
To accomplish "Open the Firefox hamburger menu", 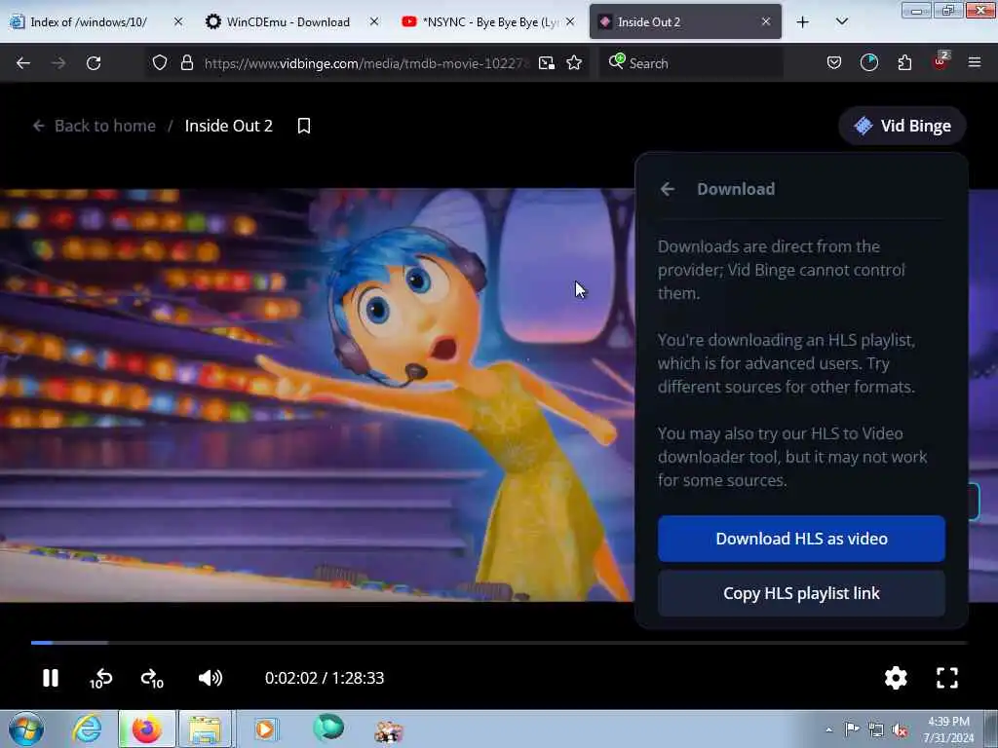I will pyautogui.click(x=975, y=62).
